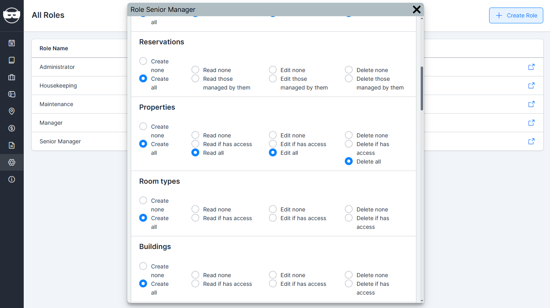Click the info icon at sidebar bottom
The image size is (550, 308).
pyautogui.click(x=11, y=179)
